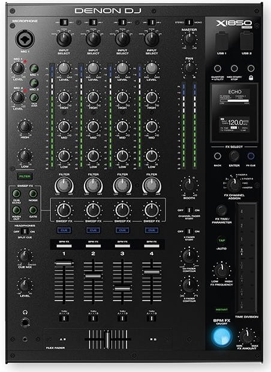Toggle the X Fader Start switch
Viewport: 271px width, 372px height.
point(189,232)
